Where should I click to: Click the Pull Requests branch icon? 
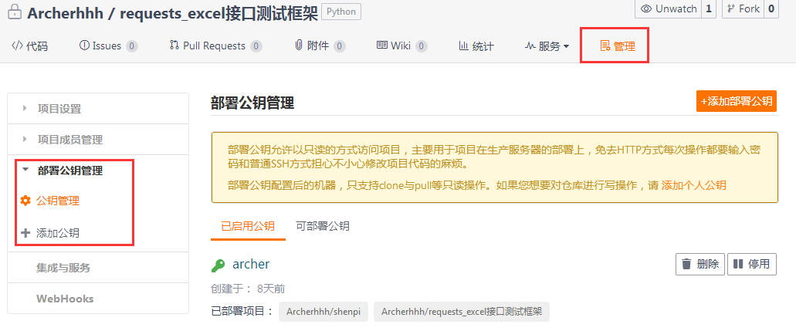[x=174, y=46]
